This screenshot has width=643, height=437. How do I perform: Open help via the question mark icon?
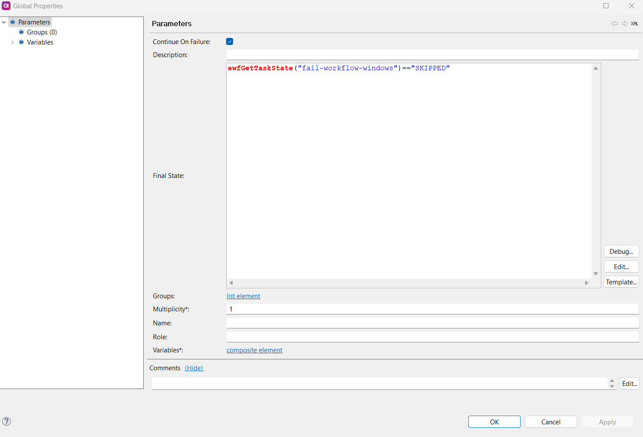[x=7, y=421]
